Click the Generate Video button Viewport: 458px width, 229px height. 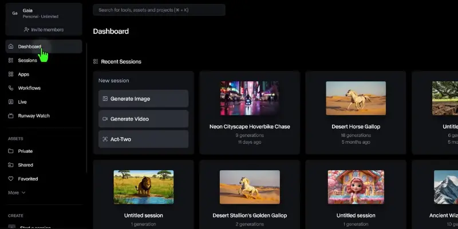144,119
